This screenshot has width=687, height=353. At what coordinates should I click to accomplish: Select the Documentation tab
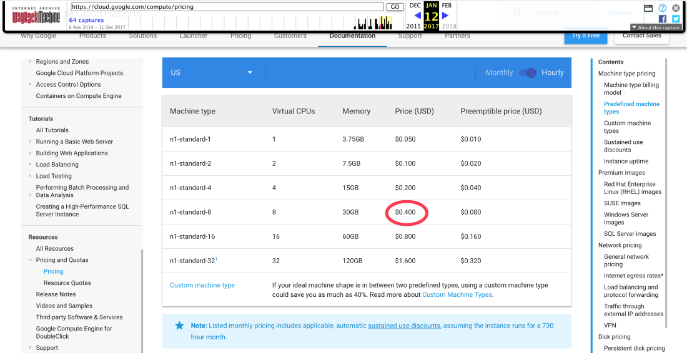click(352, 36)
